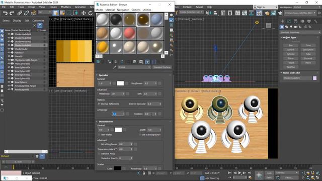Image resolution: width=322 pixels, height=181 pixels.
Task: Select the Shapes category in Create panel
Action: point(286,27)
